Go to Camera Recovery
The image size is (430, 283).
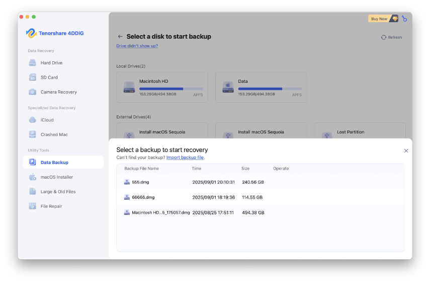pyautogui.click(x=63, y=92)
